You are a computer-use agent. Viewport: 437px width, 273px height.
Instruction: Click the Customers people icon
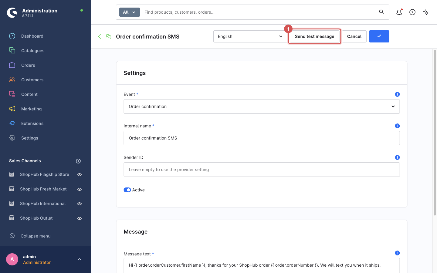[x=12, y=80]
